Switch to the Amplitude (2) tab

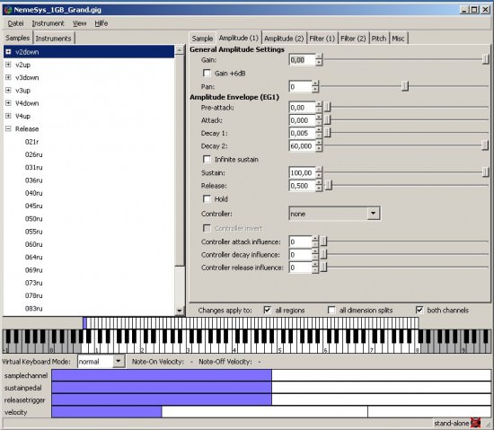284,39
